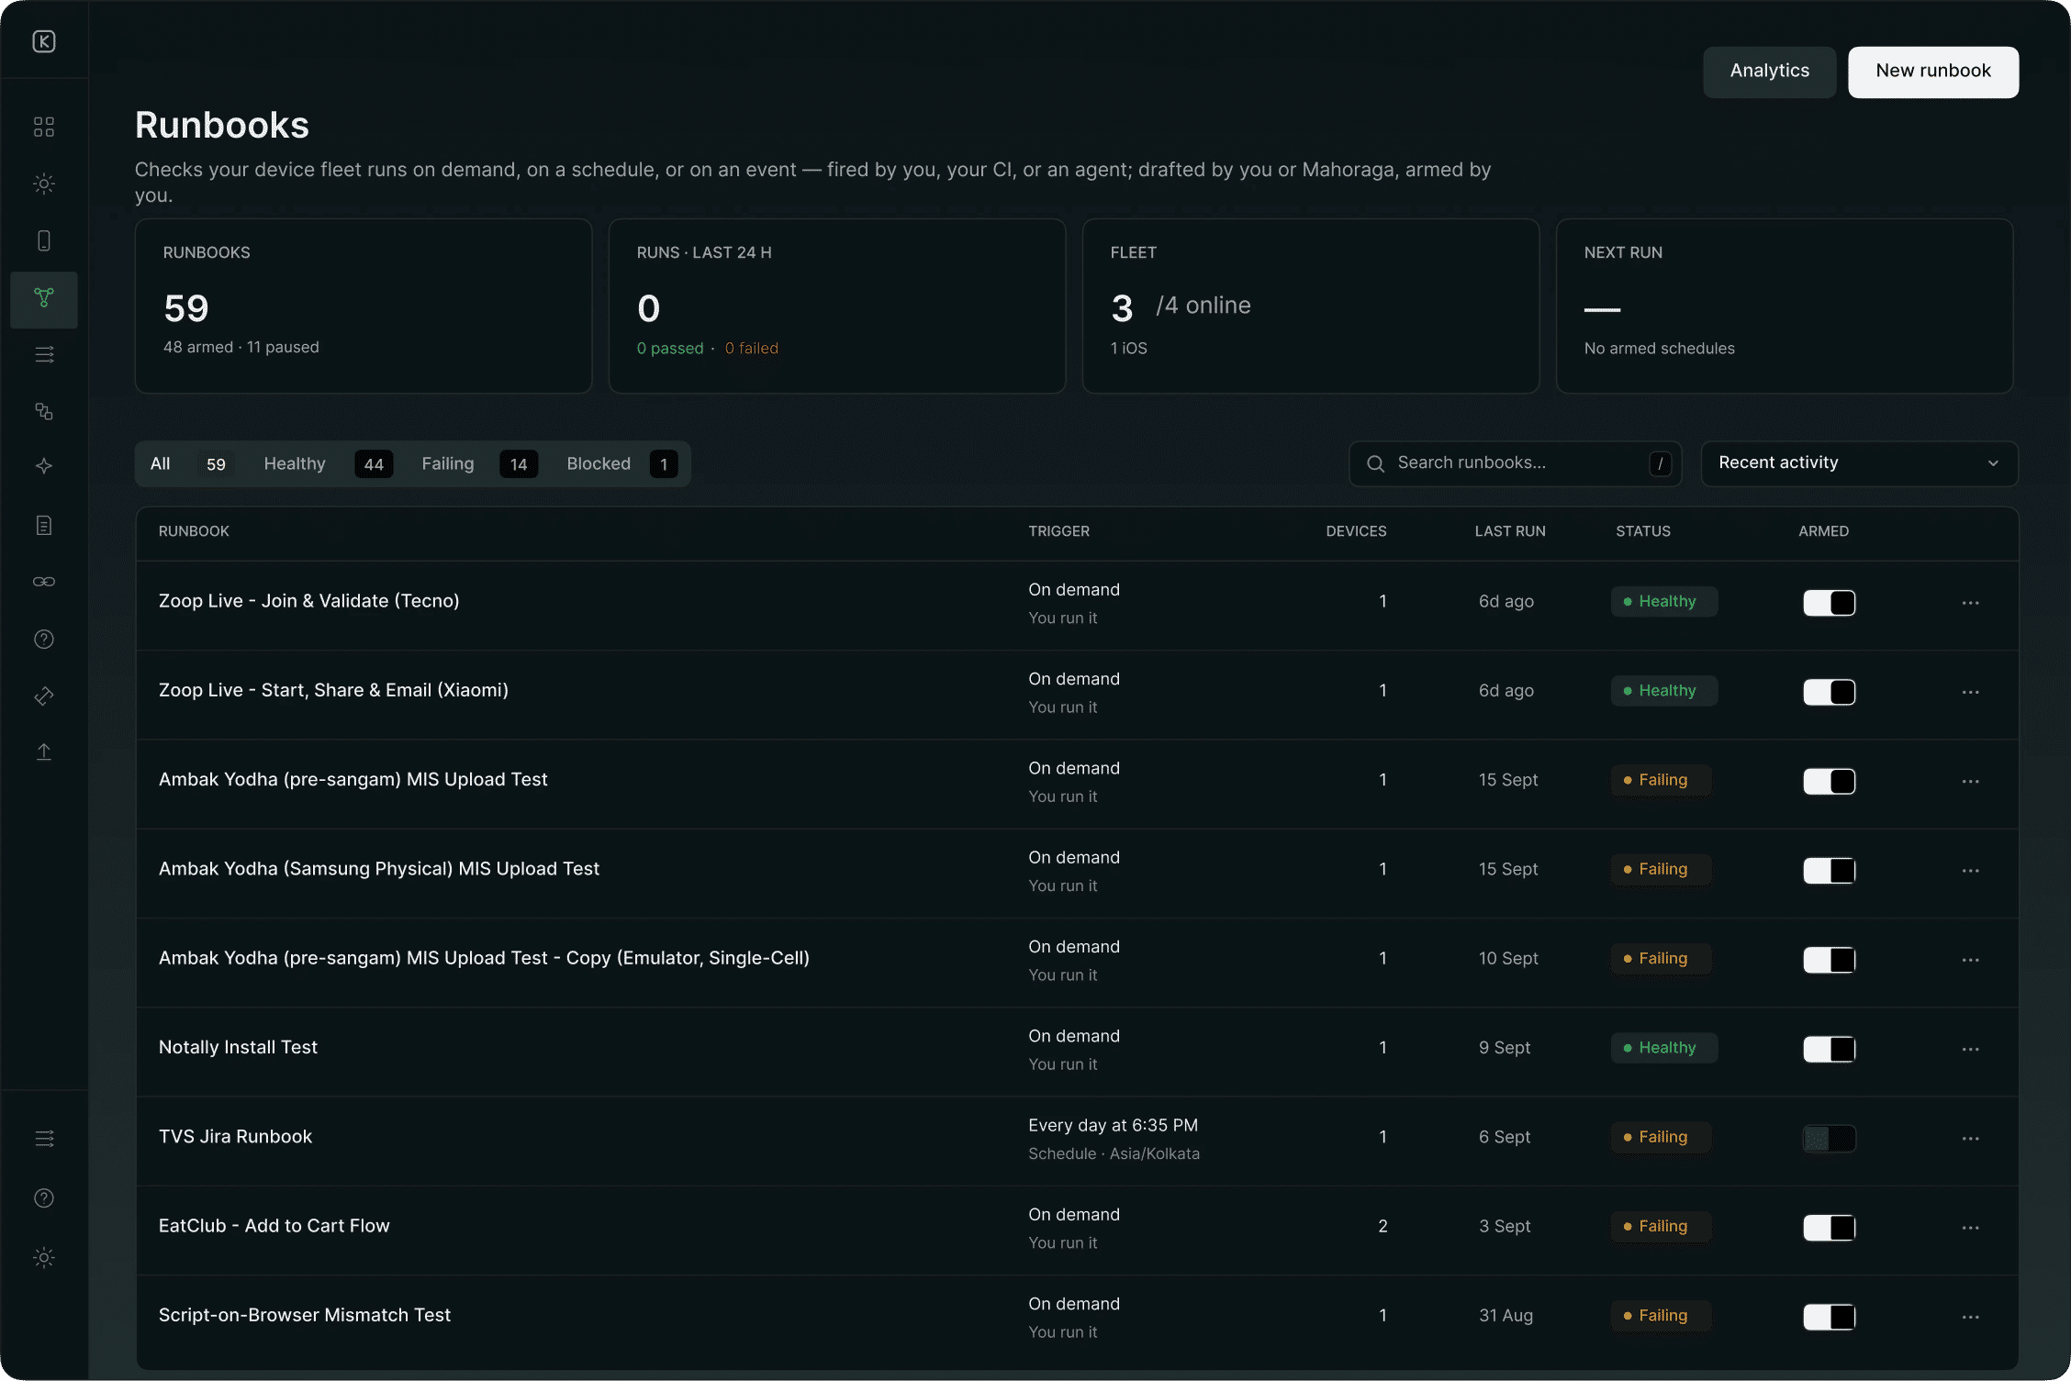
Task: Click the Analytics button
Action: (1769, 72)
